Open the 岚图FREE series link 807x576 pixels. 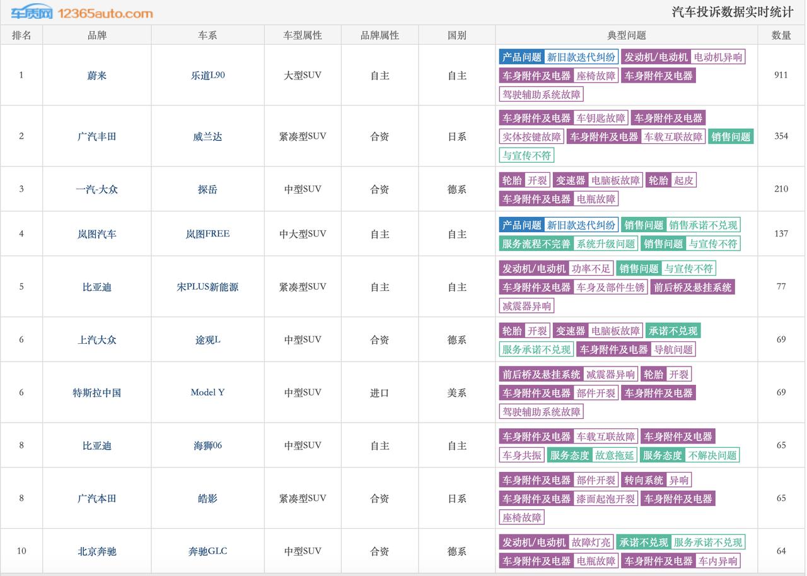207,234
